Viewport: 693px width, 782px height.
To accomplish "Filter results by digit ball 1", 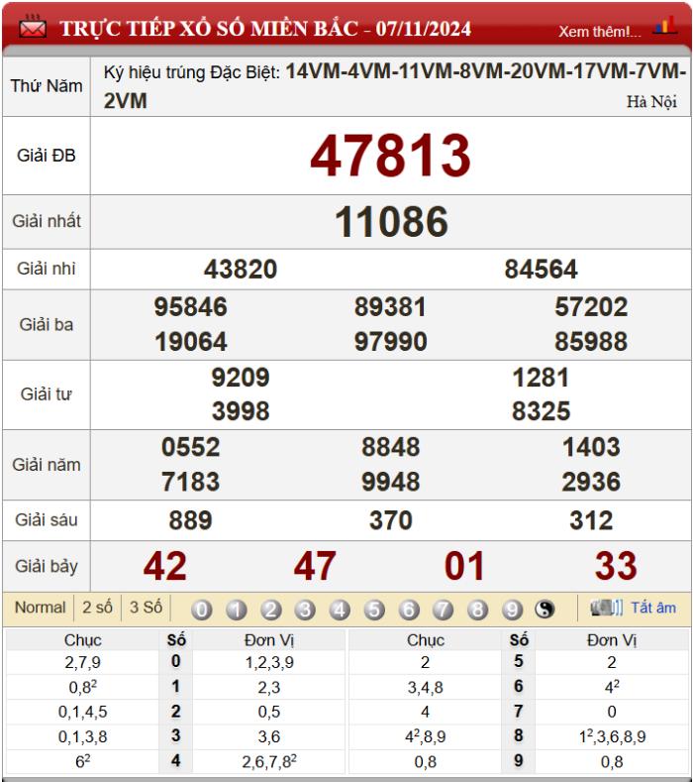I will tap(237, 610).
